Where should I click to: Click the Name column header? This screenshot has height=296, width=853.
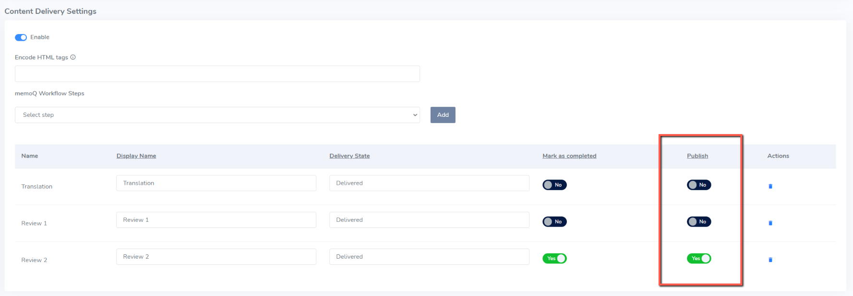(x=30, y=156)
